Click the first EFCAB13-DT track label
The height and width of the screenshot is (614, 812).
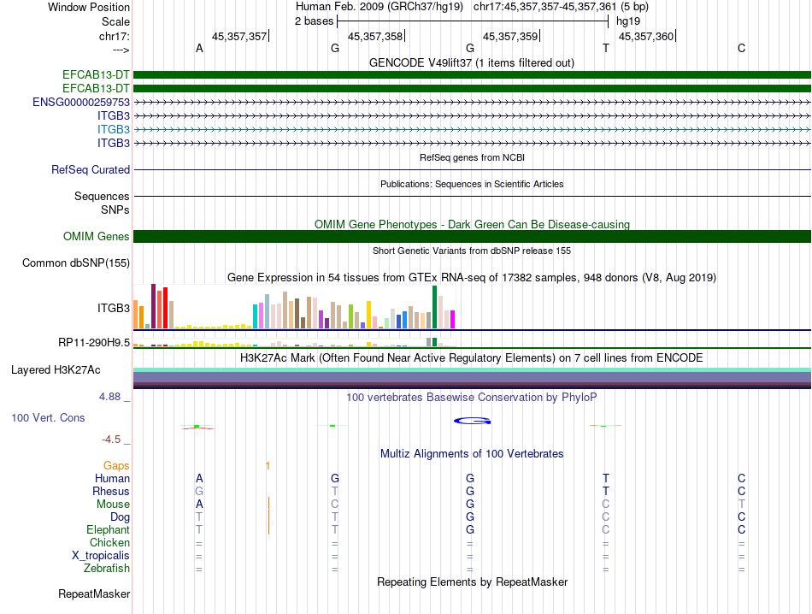[x=96, y=74]
